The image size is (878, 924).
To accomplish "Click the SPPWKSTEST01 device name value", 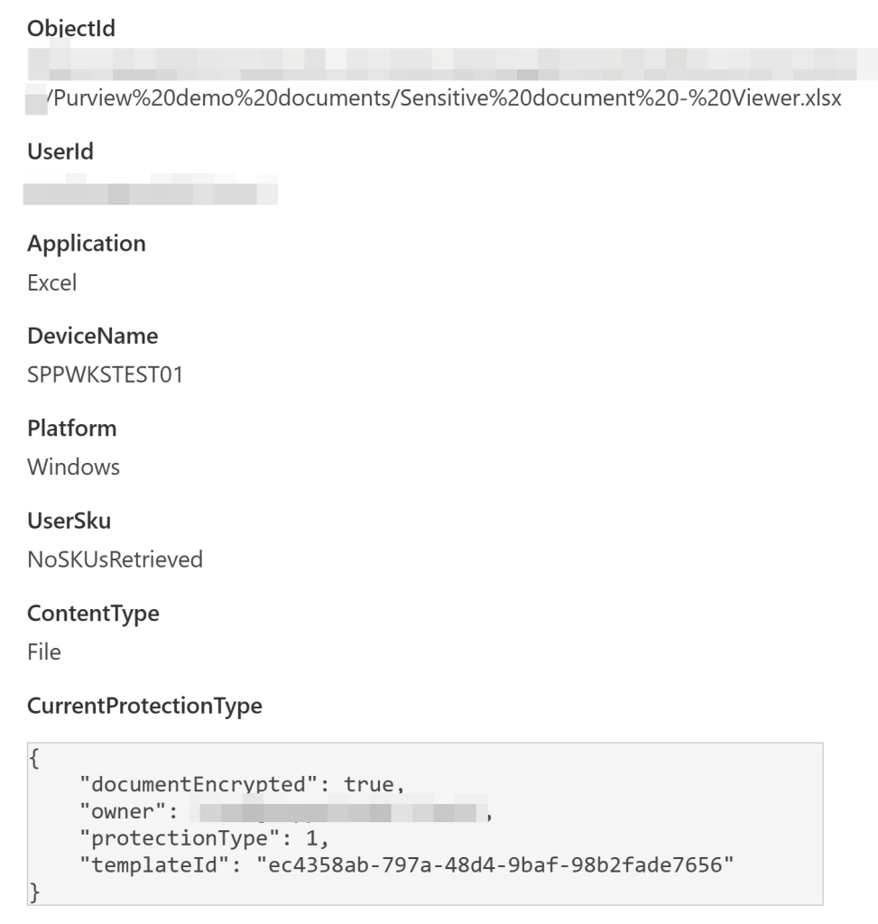I will tap(105, 375).
